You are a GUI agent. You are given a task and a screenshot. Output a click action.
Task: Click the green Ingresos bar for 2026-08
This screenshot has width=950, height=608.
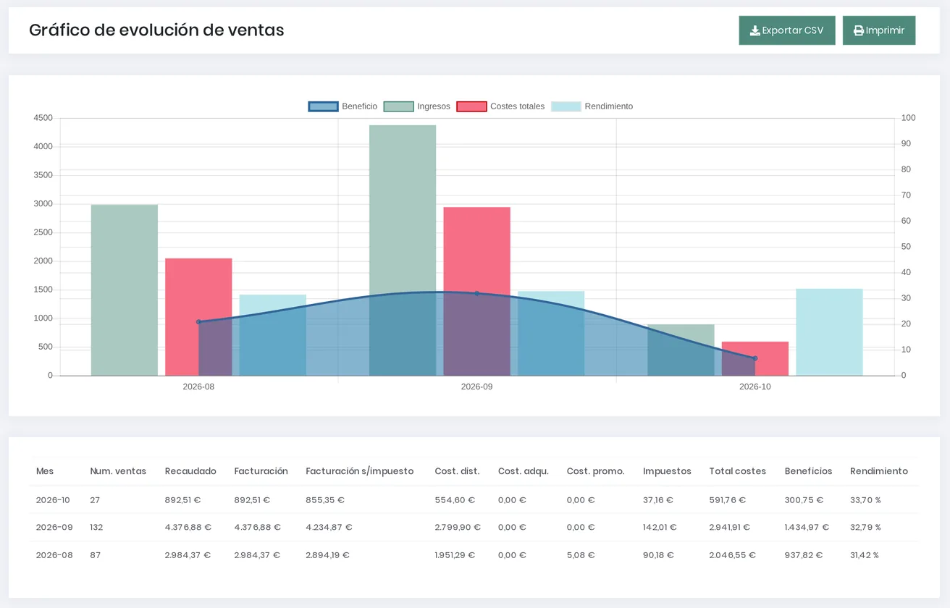click(125, 290)
